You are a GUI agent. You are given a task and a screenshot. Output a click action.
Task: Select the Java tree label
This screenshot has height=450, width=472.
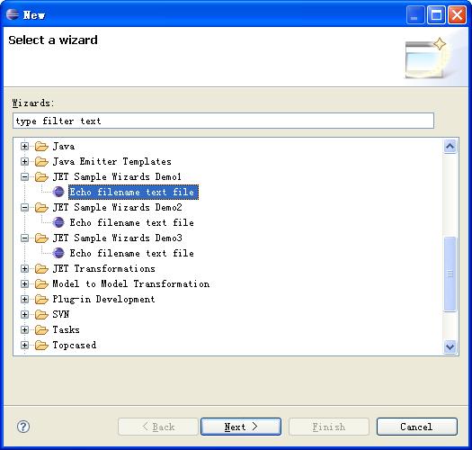tap(64, 147)
